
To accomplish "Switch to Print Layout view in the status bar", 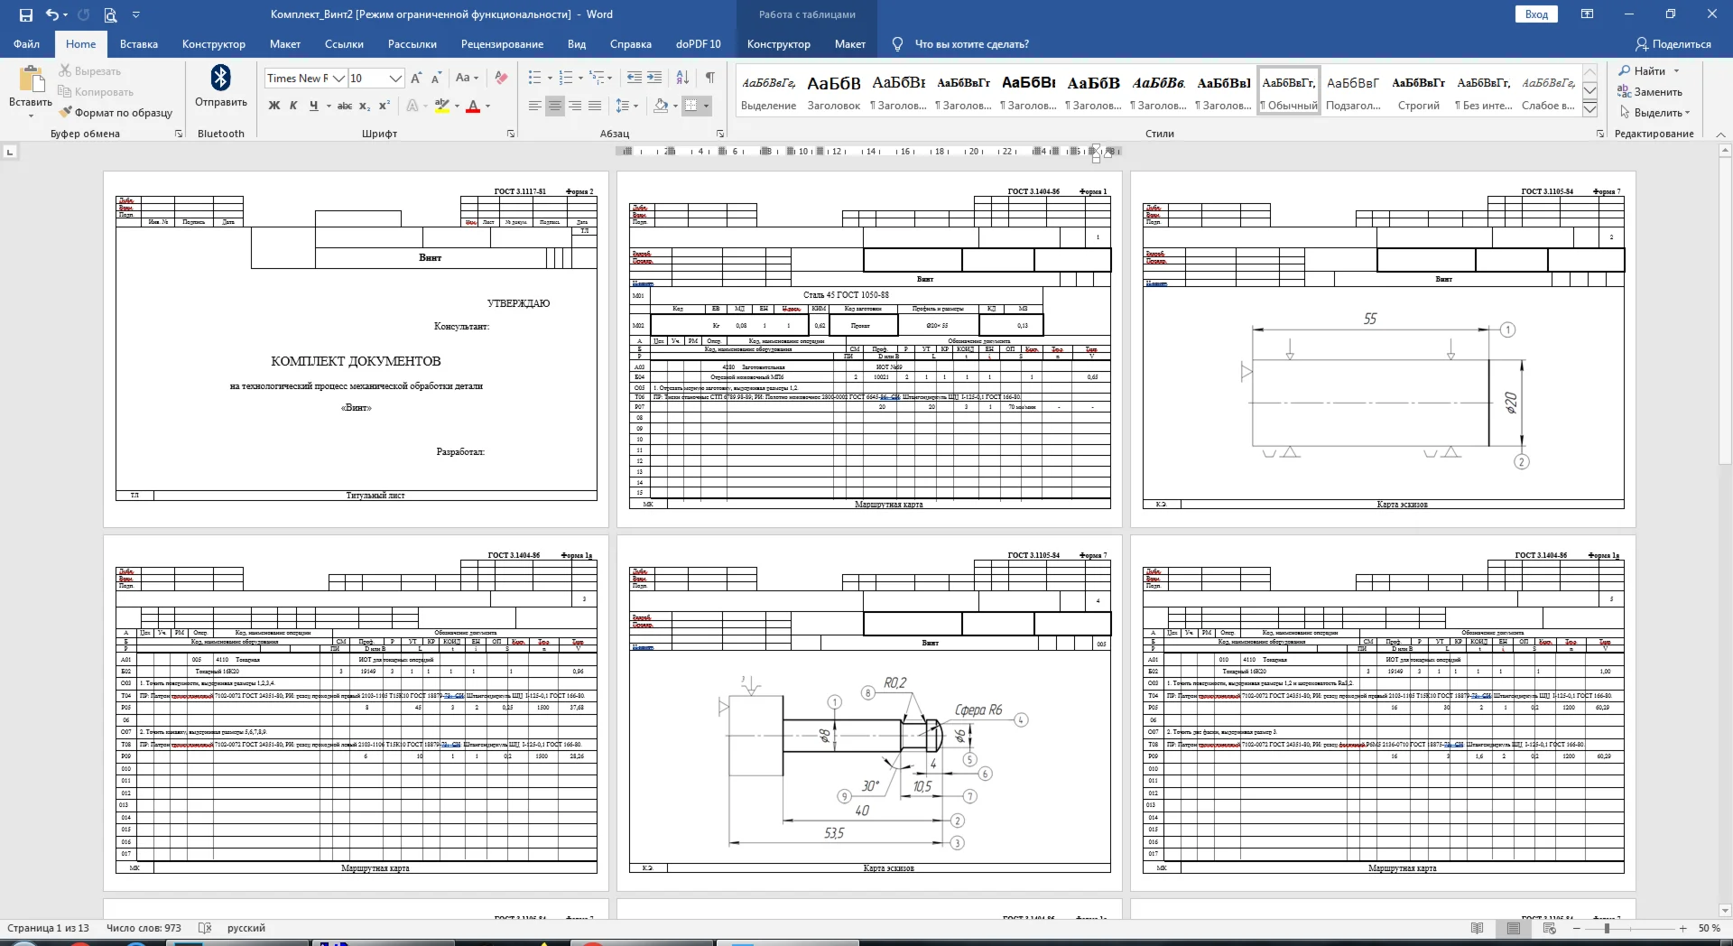I will pyautogui.click(x=1514, y=928).
